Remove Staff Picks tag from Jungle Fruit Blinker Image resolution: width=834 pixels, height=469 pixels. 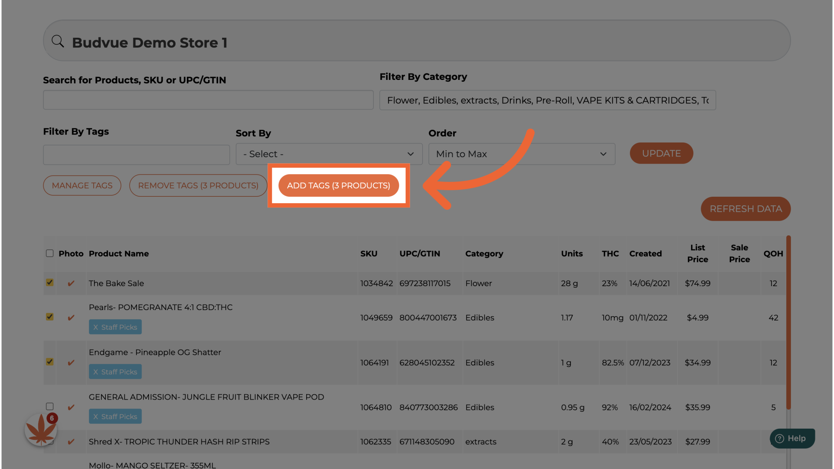[x=96, y=417]
